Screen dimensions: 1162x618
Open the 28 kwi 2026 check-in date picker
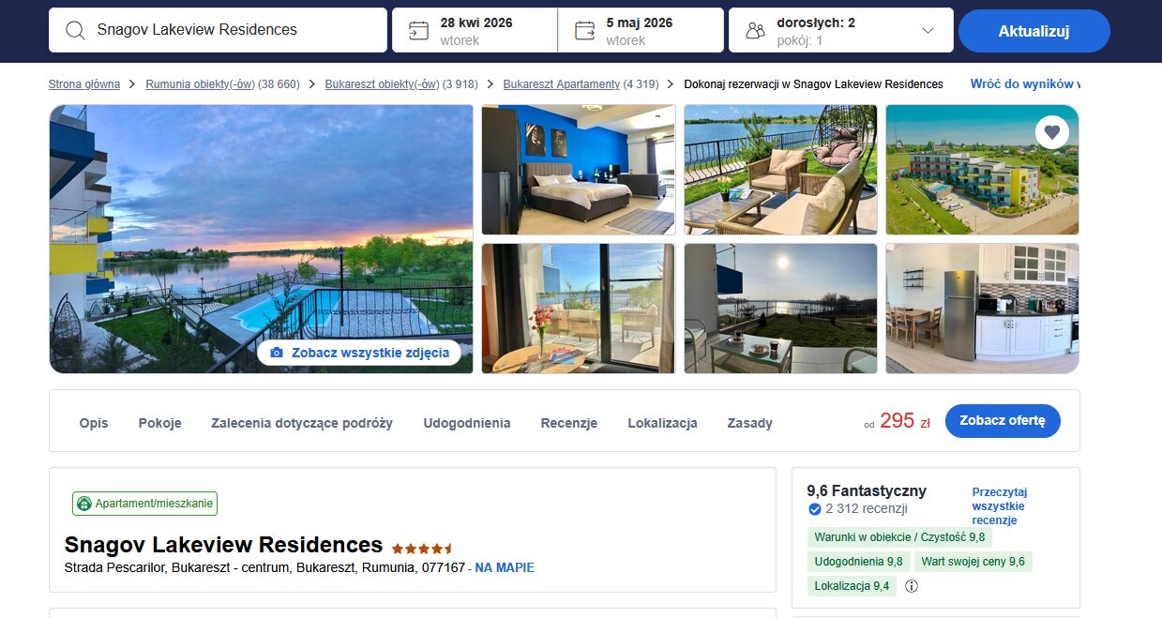(475, 30)
